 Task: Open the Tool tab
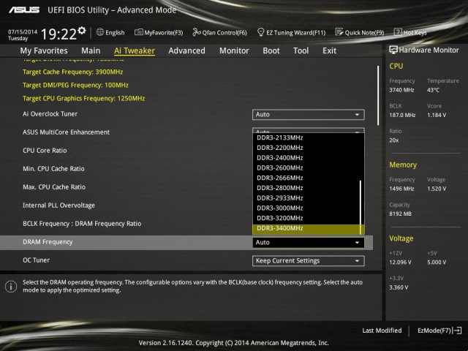301,50
